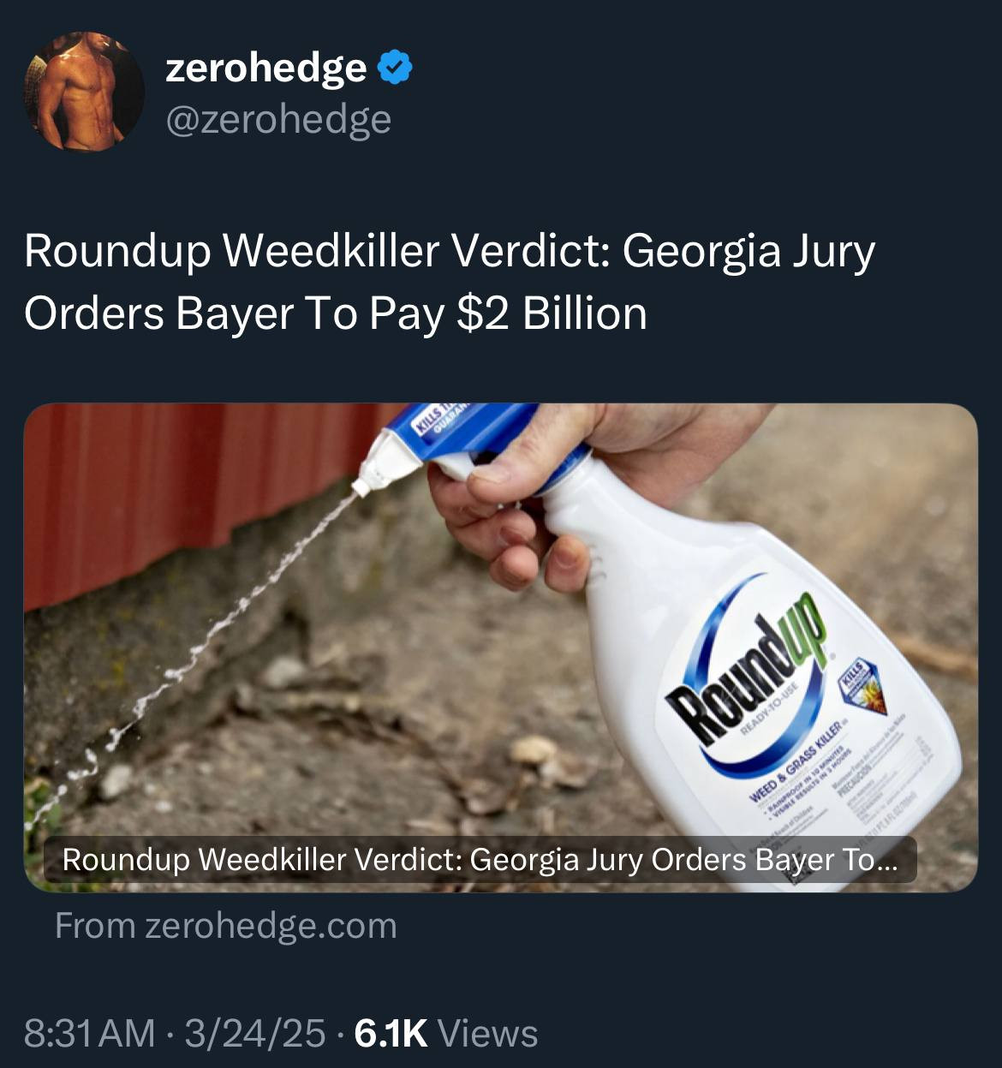Select the tweet headline text about Bayer
The height and width of the screenshot is (1068, 1002).
[x=450, y=282]
